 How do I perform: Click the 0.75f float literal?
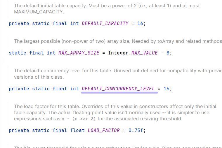136,131
